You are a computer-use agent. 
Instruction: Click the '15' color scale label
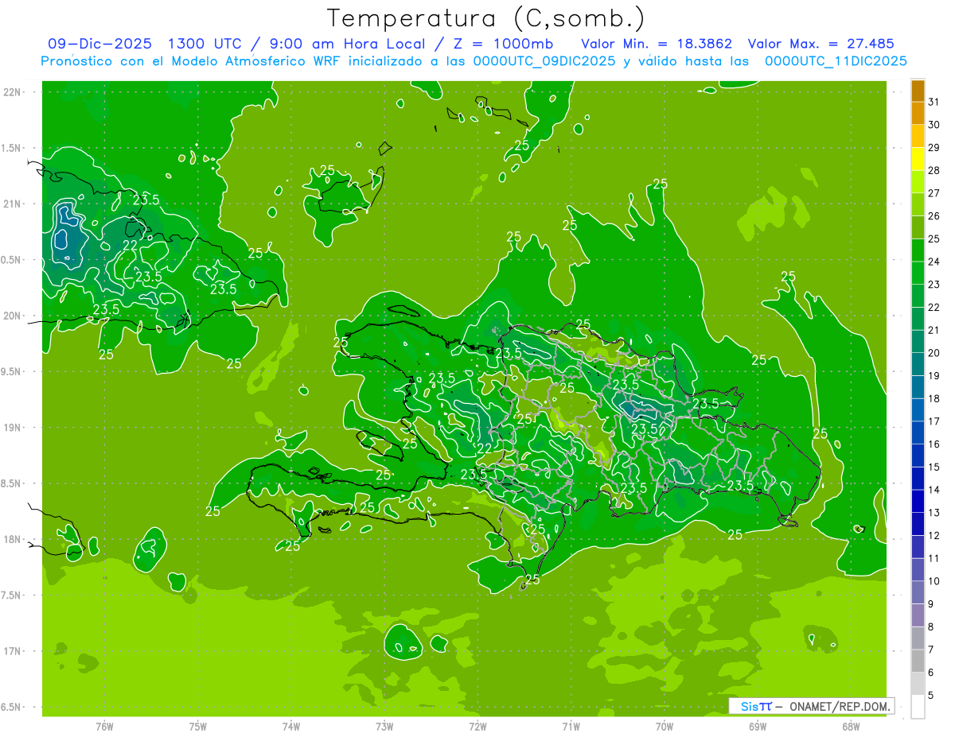click(x=934, y=467)
